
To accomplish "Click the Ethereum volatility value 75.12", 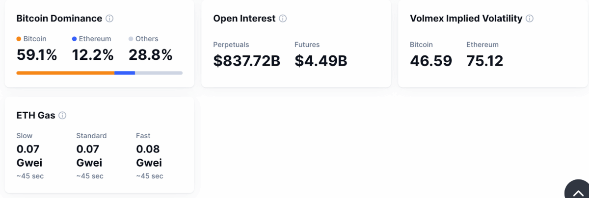I will [484, 61].
